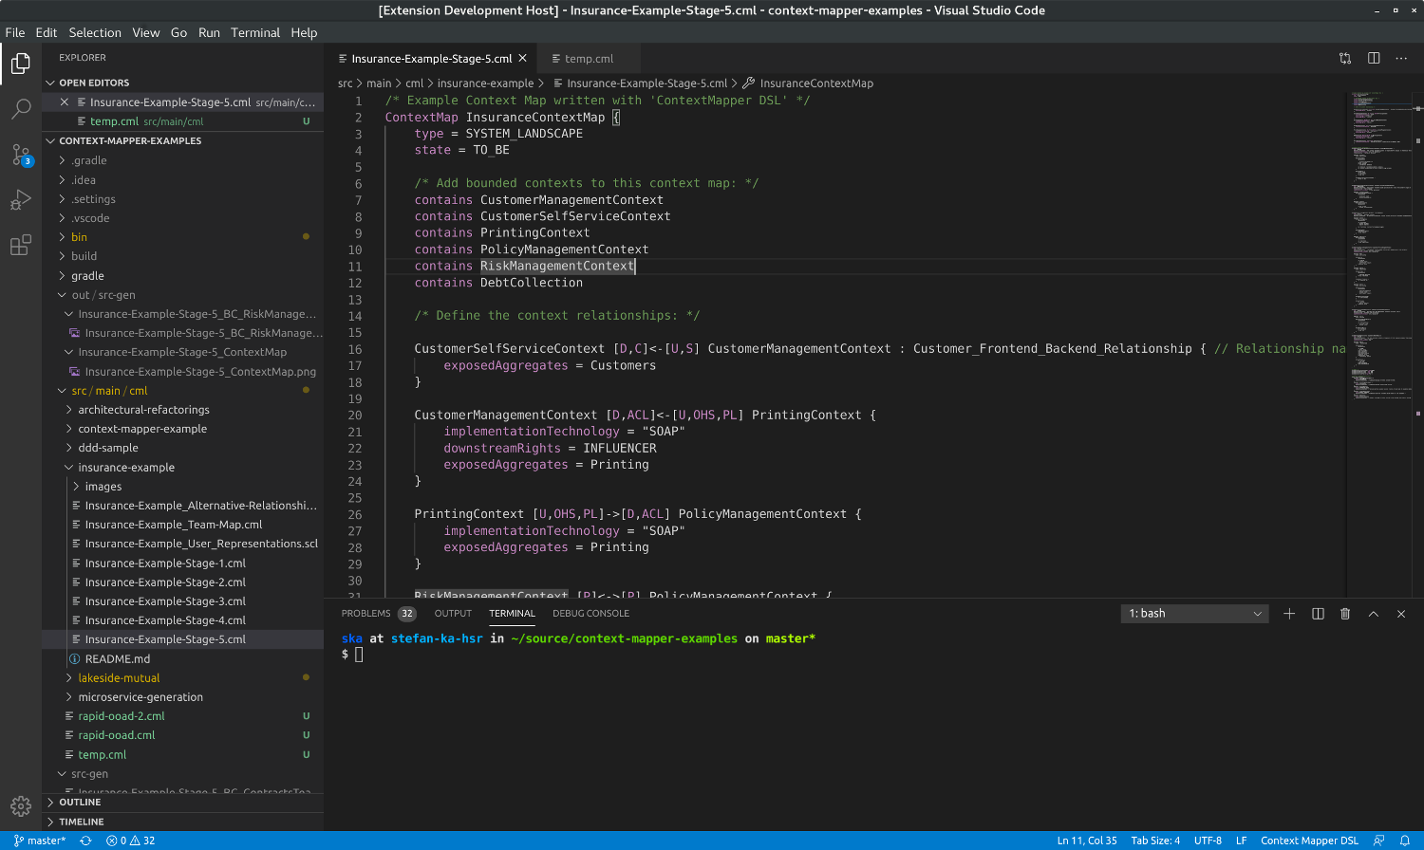This screenshot has width=1424, height=850.
Task: Open the Run and Debug view
Action: point(20,199)
